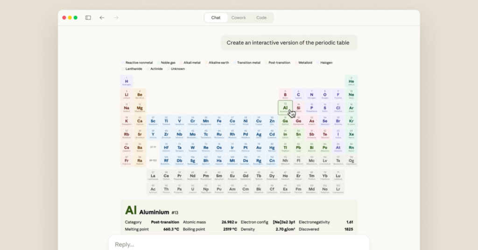Choose the Zinc (Zn) tile

[x=272, y=121]
